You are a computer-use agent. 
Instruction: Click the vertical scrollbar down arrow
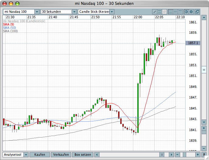point(204,122)
